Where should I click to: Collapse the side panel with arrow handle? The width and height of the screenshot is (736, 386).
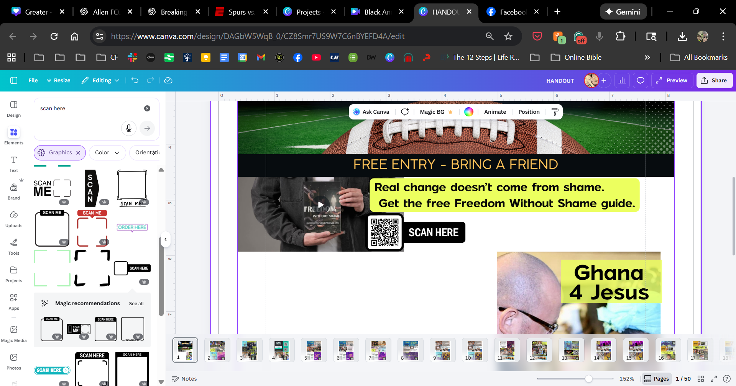pyautogui.click(x=166, y=240)
